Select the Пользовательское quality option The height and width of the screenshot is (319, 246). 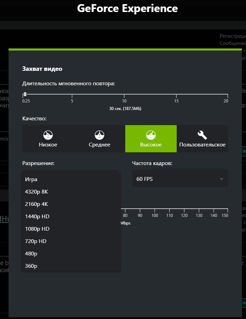pos(202,139)
